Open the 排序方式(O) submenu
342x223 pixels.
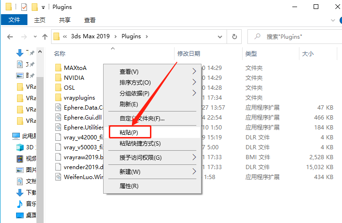point(152,82)
